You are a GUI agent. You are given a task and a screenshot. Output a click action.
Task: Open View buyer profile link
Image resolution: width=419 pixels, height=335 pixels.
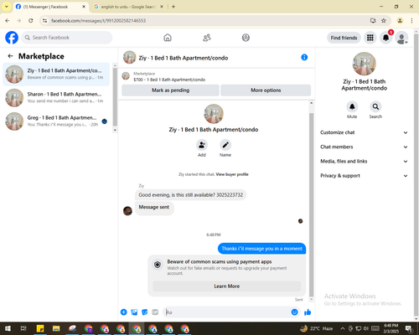point(232,174)
